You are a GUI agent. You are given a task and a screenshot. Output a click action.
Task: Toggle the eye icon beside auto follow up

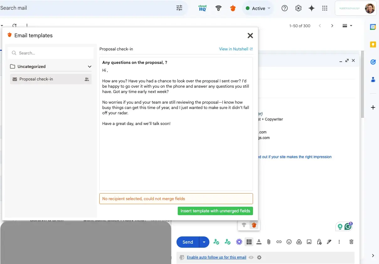[251, 257]
